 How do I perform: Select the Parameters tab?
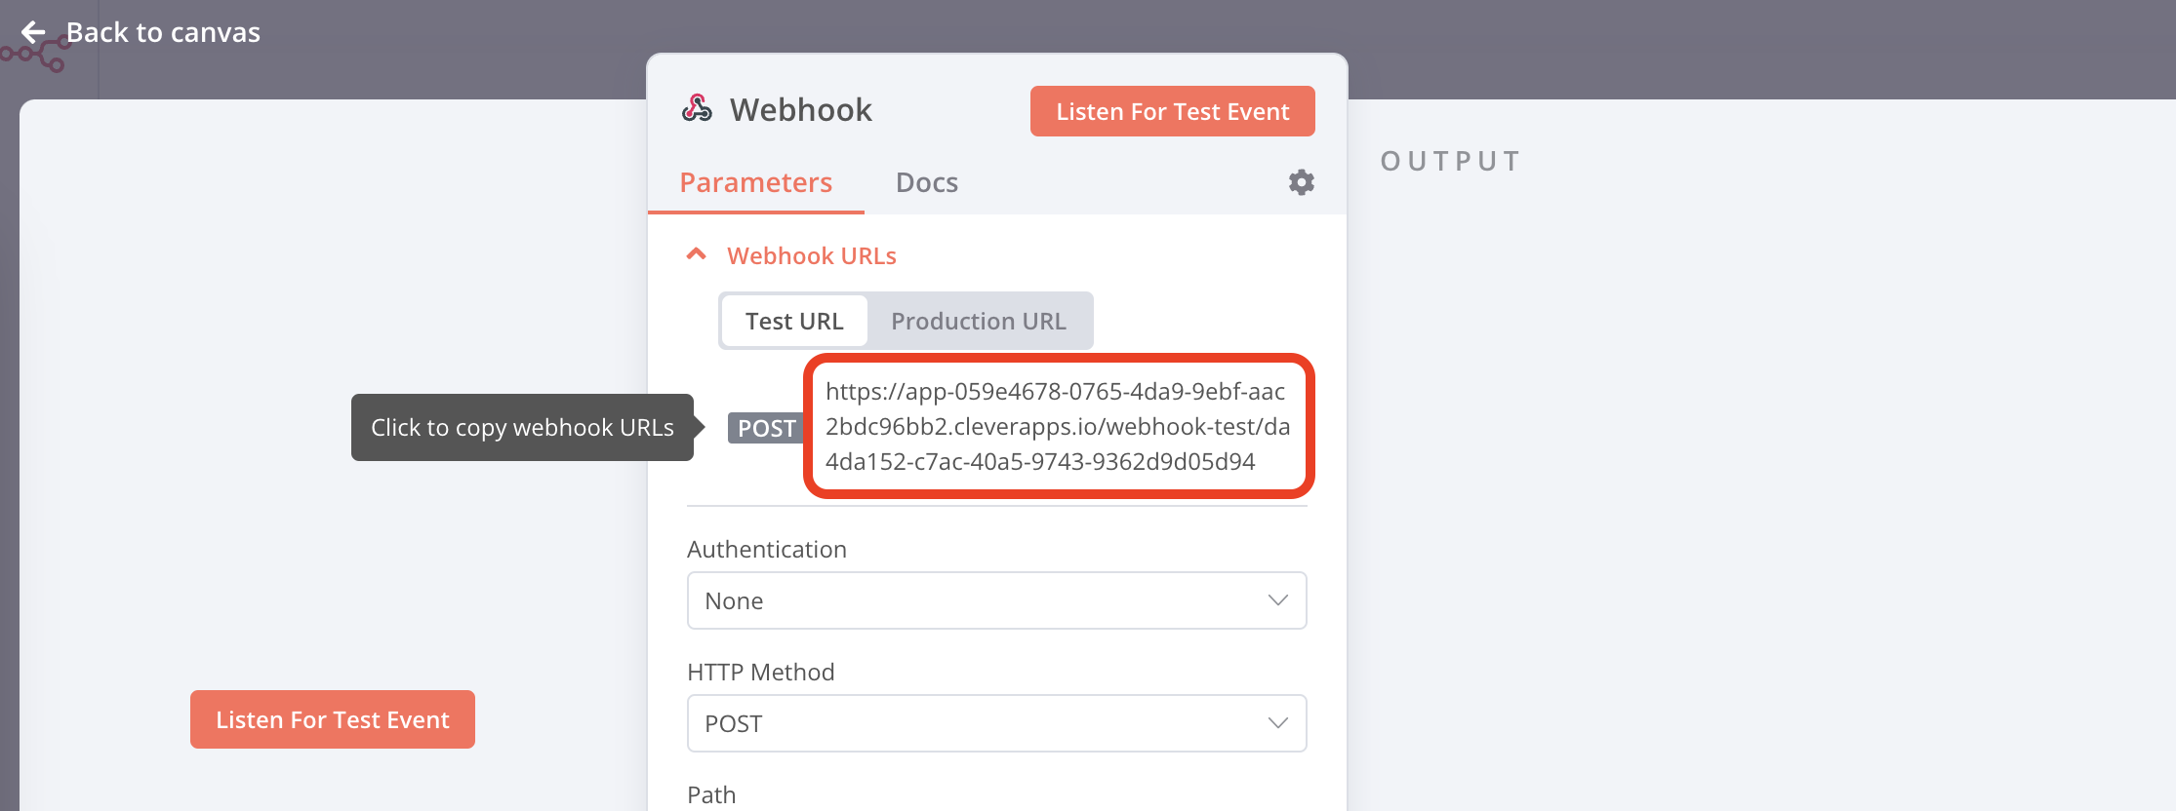pyautogui.click(x=755, y=183)
